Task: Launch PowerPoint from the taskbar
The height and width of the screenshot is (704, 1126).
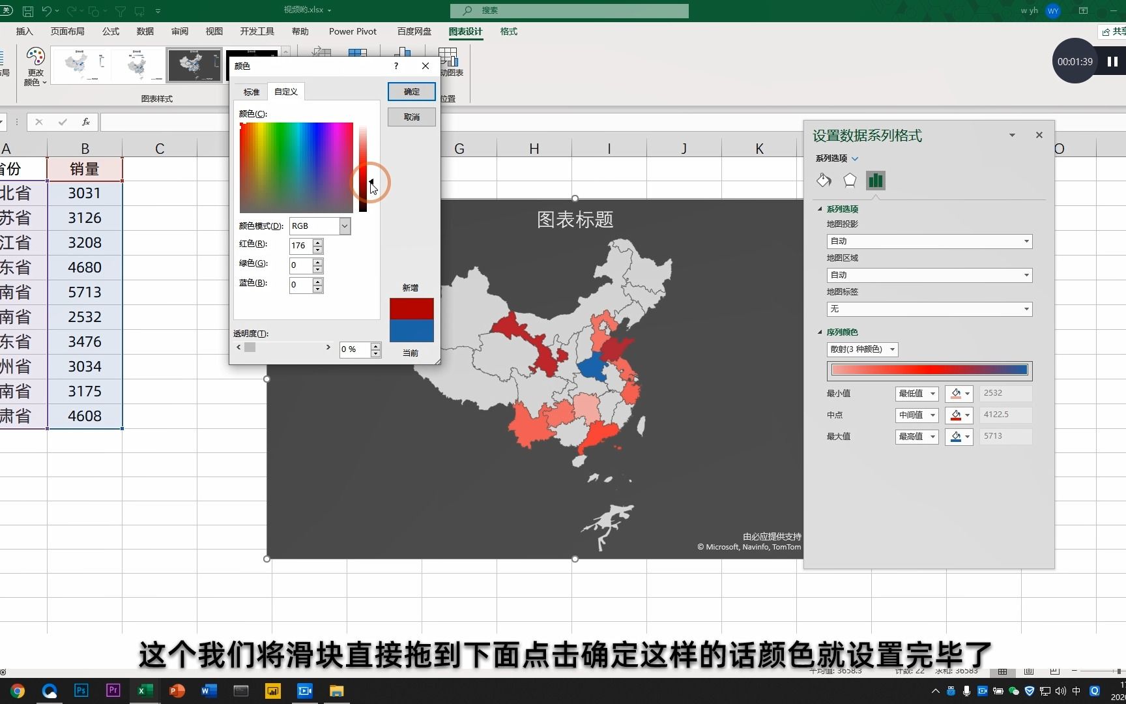Action: 177,691
